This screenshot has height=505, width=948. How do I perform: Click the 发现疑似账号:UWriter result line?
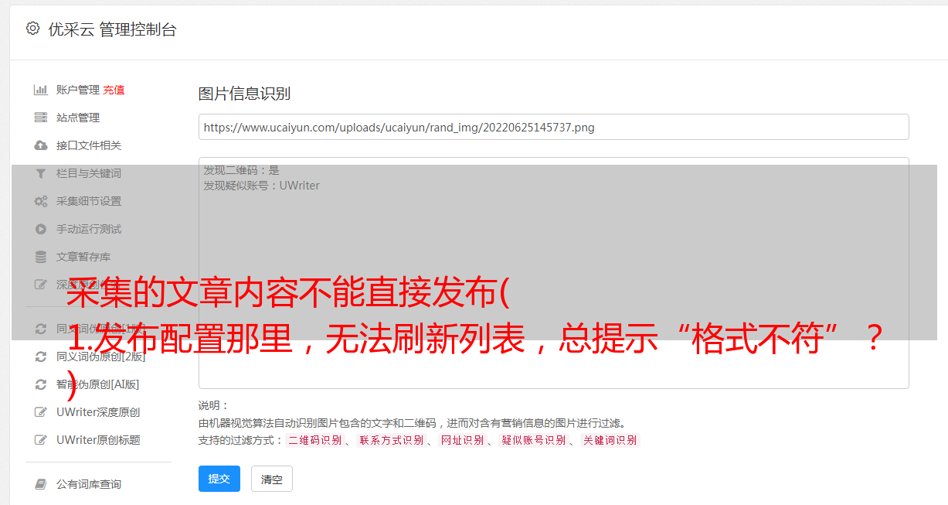click(261, 186)
